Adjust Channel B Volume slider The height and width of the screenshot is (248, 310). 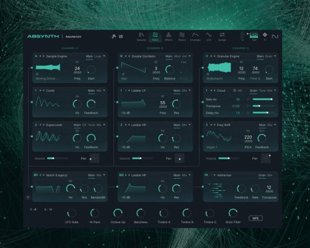click(x=143, y=158)
